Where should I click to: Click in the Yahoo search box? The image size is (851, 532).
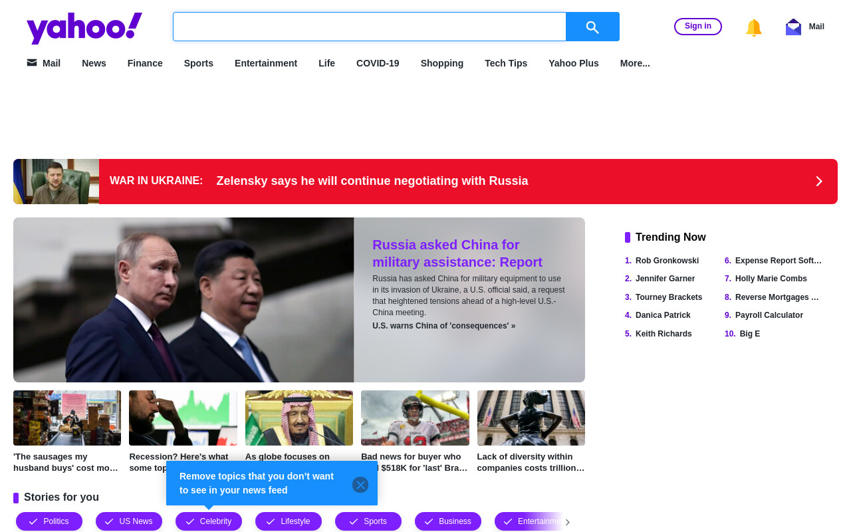pyautogui.click(x=370, y=27)
